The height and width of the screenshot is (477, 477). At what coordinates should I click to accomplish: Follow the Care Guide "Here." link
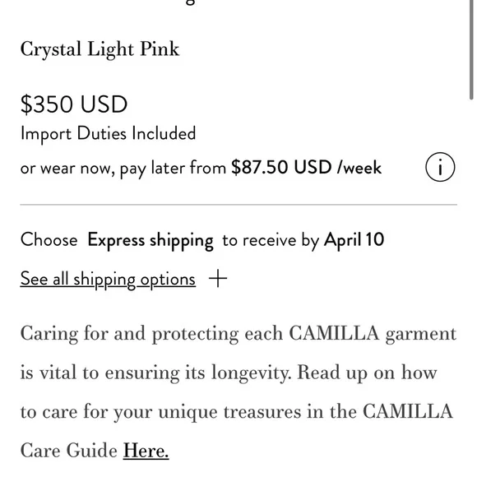(x=146, y=451)
